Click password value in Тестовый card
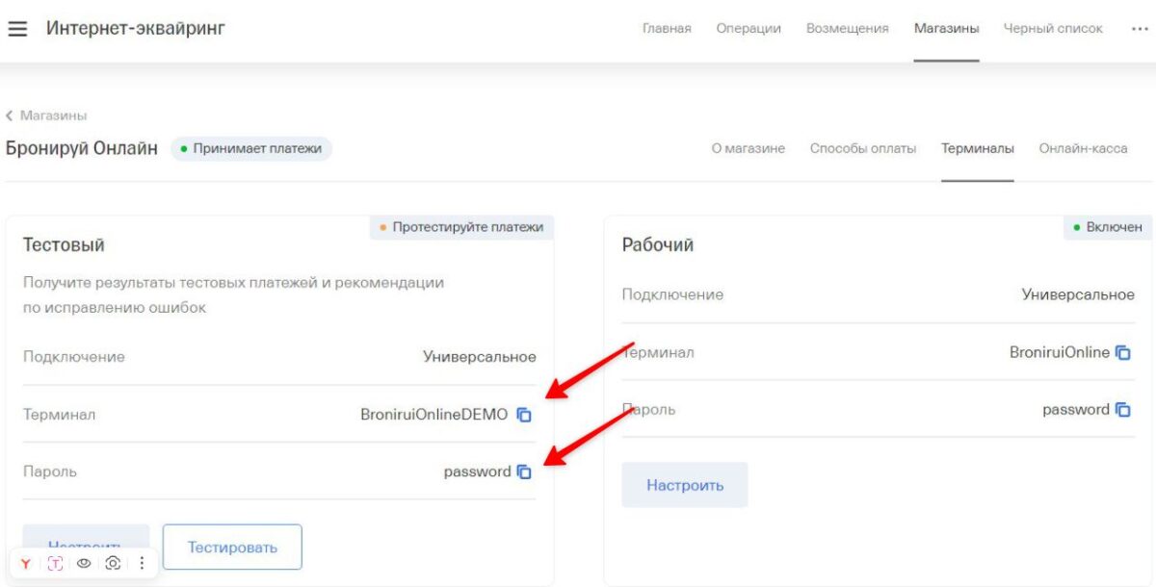Screen dimensions: 1156x587 [477, 472]
